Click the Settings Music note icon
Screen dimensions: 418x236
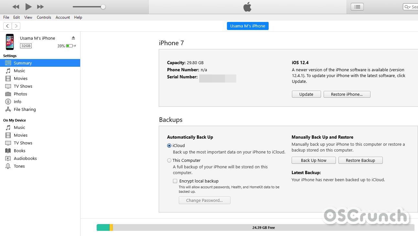pos(8,71)
